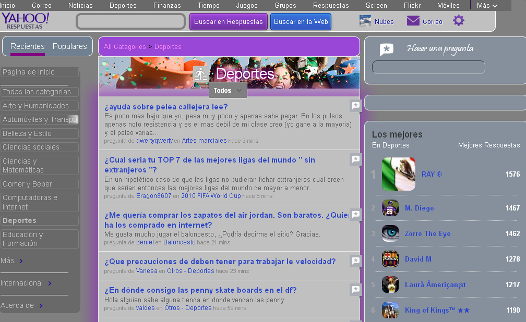Click the ask-question speech bubble icon
Image resolution: width=526 pixels, height=322 pixels.
point(386,49)
